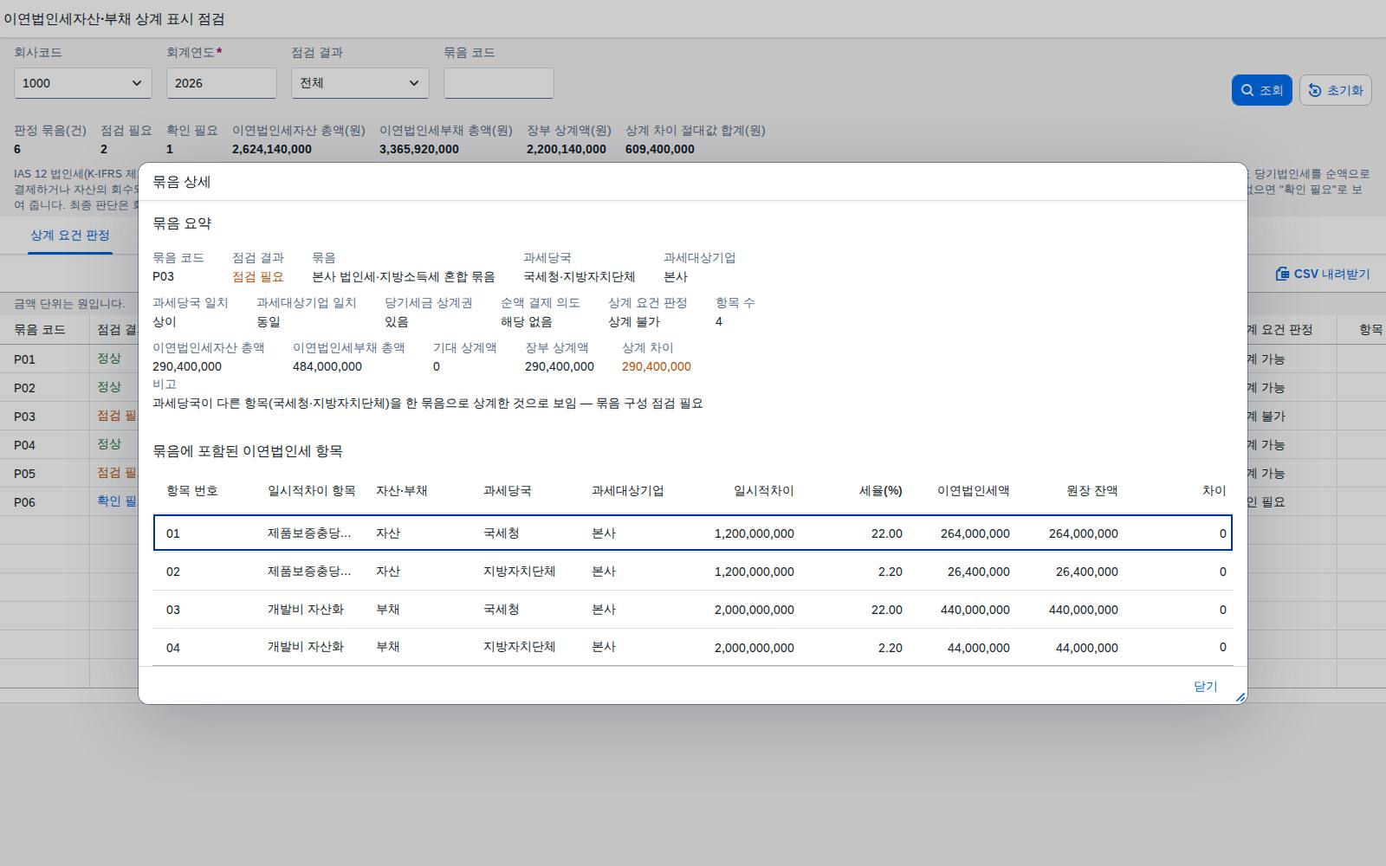Click the P06 row in background table
This screenshot has width=1386, height=866.
69,501
